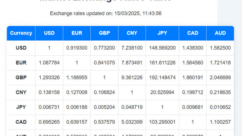Select the EUR column header
Screen dimensions: 242x136
77,33
